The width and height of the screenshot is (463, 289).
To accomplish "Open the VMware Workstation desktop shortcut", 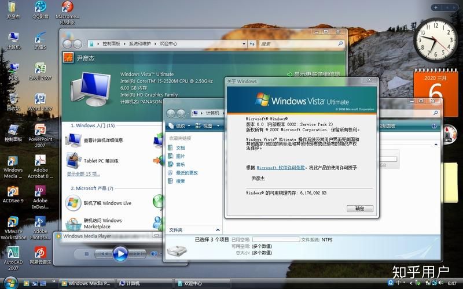I will coord(13,224).
